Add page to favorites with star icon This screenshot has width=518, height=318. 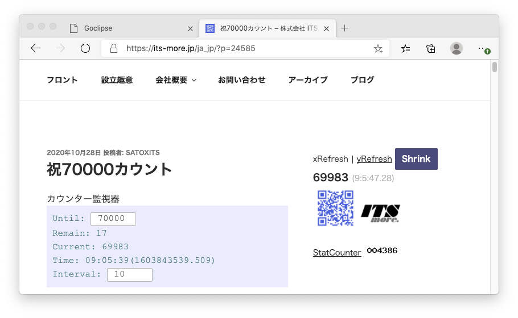click(x=378, y=49)
